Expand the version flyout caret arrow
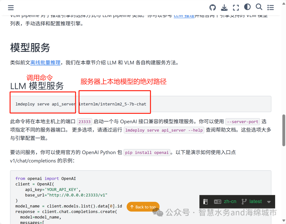 click(269, 202)
